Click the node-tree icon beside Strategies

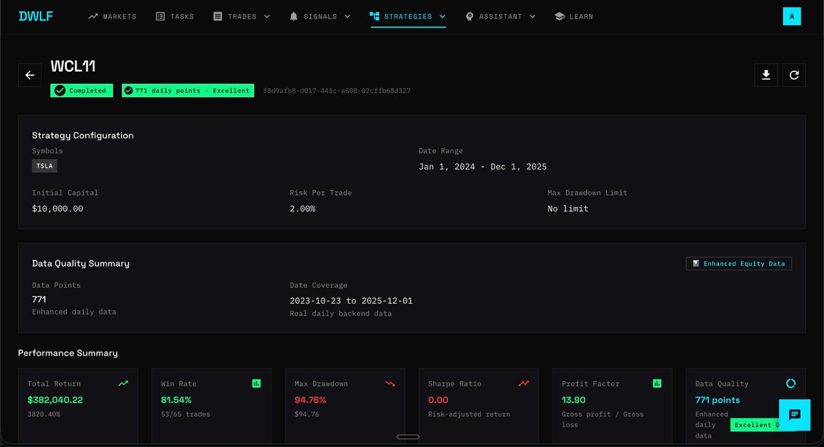(375, 16)
